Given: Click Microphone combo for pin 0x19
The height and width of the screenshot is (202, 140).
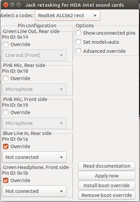Looking at the screenshot, I should pos(35,123).
